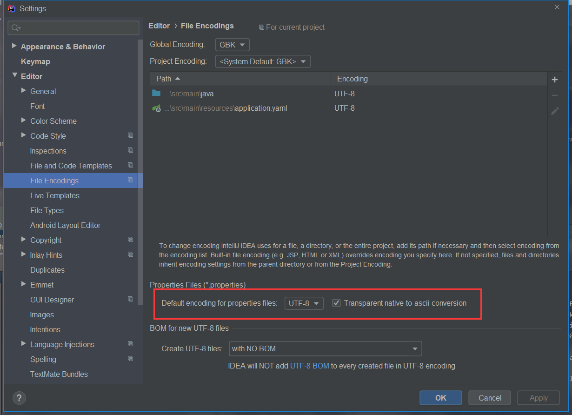Open GUI Designer settings
572x415 pixels.
[x=52, y=300]
